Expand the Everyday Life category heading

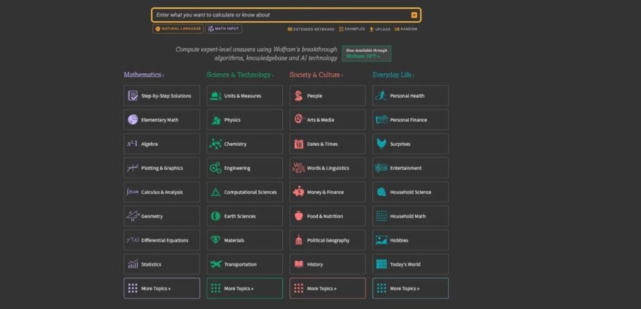pyautogui.click(x=393, y=75)
